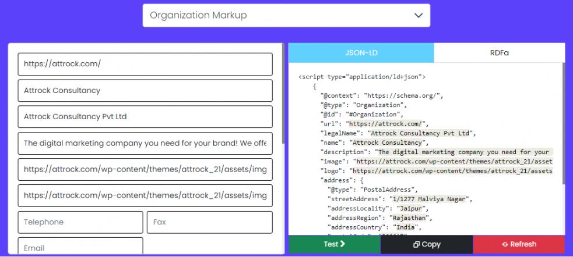Viewport: 573px width, 257px height.
Task: Focus the URL field with https://attrock.com/
Action: pyautogui.click(x=145, y=64)
